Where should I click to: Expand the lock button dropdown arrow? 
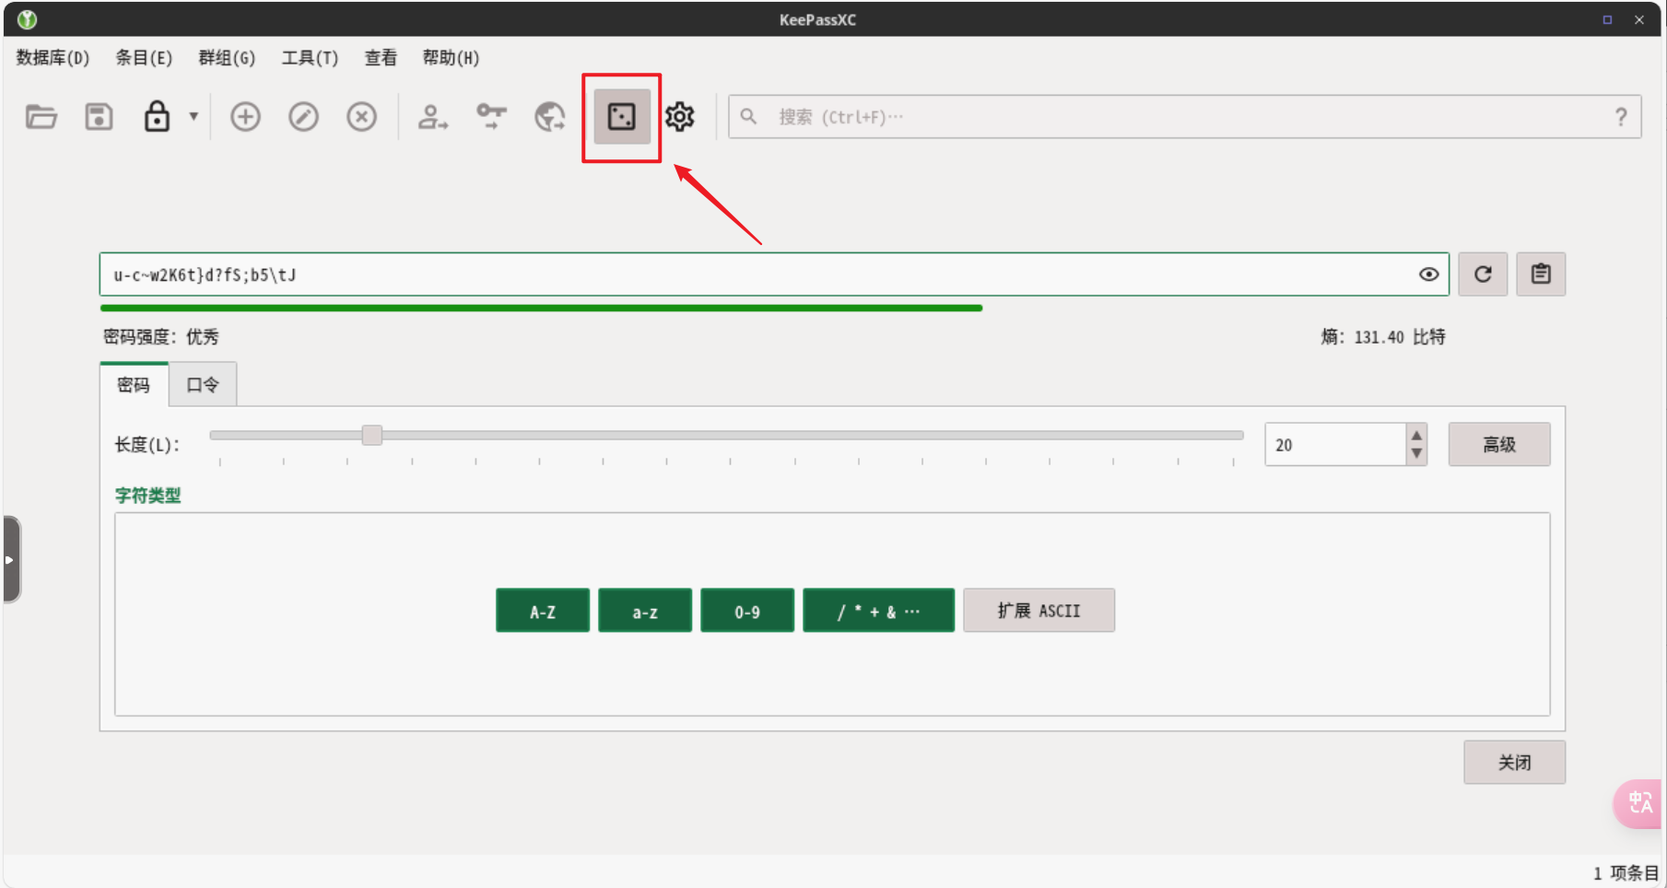pyautogui.click(x=194, y=117)
